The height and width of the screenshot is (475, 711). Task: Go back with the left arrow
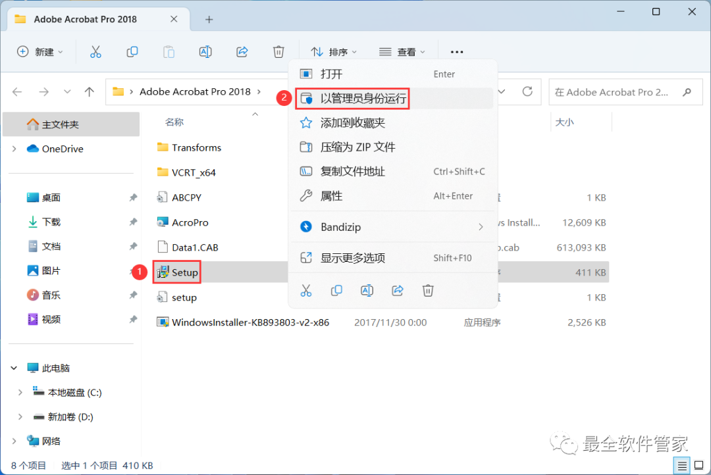click(17, 92)
